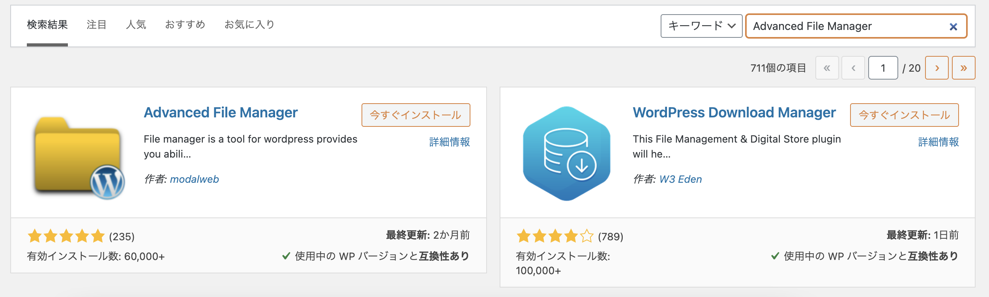Switch to the 人気 tab

(136, 24)
